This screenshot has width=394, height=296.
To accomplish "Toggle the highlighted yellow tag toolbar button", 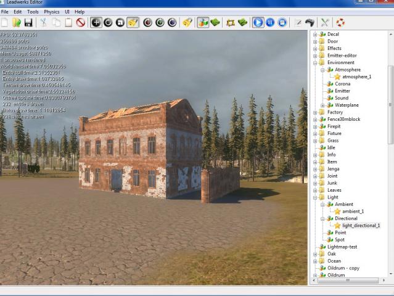I will (133, 23).
